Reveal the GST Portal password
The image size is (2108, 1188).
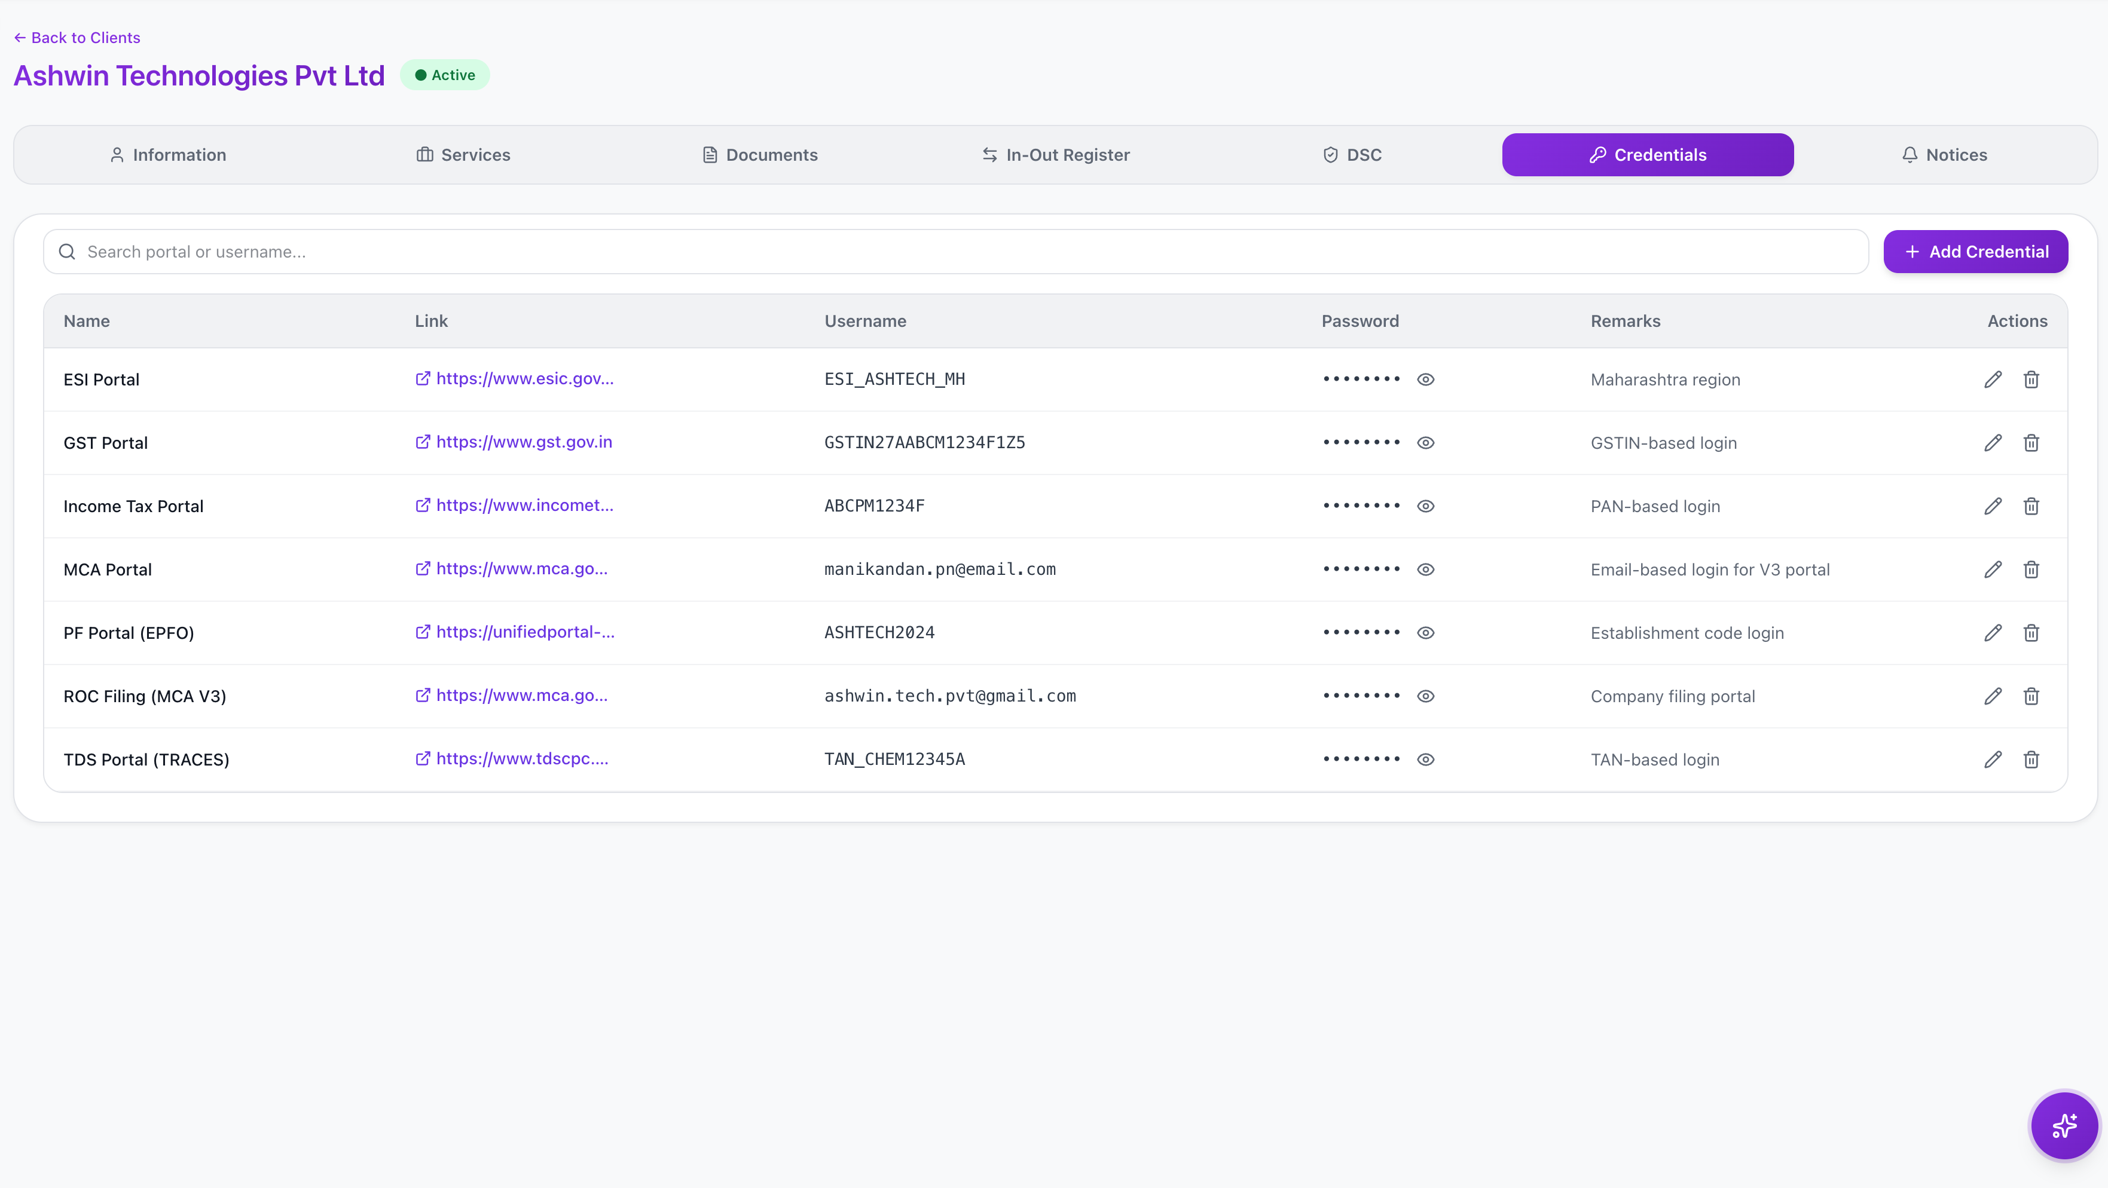click(x=1425, y=443)
